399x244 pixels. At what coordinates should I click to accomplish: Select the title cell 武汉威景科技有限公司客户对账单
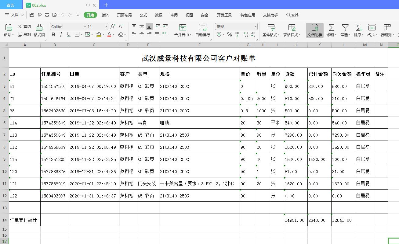[x=198, y=58]
